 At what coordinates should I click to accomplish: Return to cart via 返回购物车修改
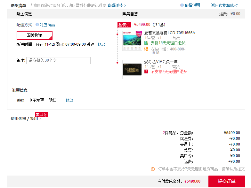(224, 6)
